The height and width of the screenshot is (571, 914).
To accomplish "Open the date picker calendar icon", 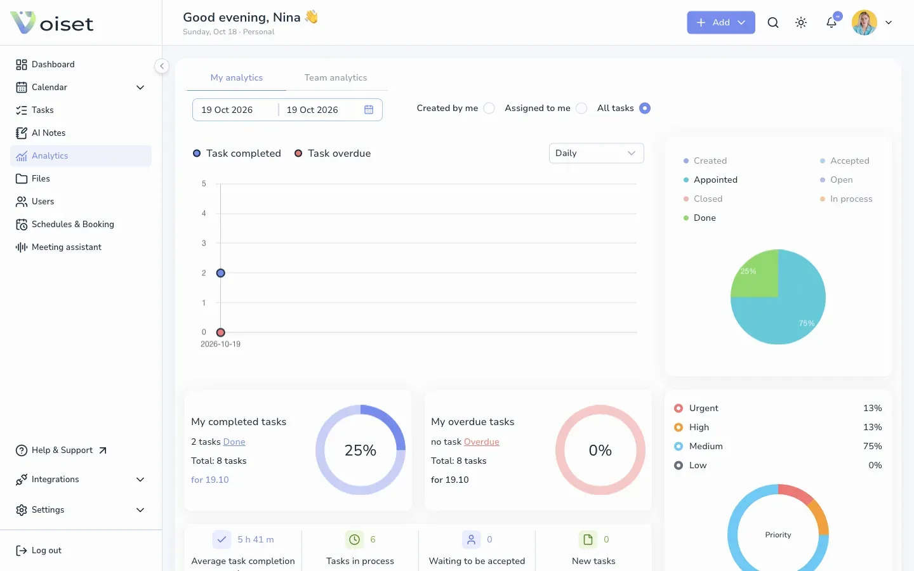I will (x=369, y=110).
